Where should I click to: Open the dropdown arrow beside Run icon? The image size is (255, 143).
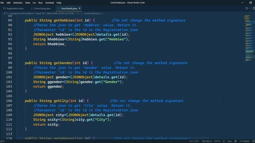250,8
